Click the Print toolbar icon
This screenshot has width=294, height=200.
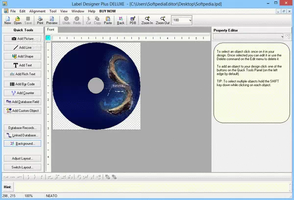[40, 20]
